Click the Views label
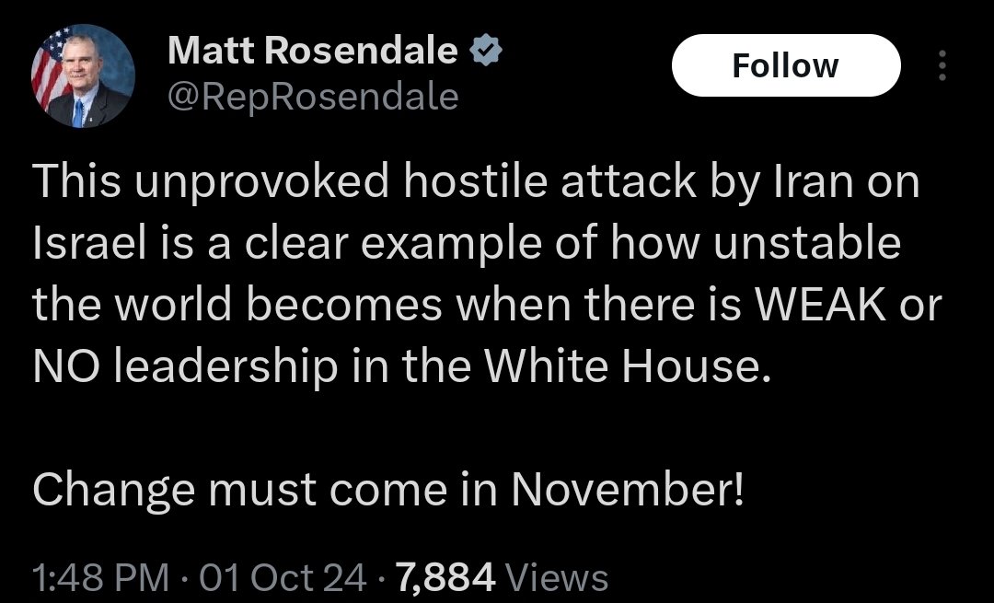Image resolution: width=994 pixels, height=603 pixels. (558, 578)
